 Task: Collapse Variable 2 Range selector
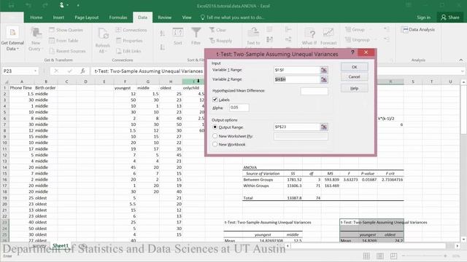(x=324, y=79)
